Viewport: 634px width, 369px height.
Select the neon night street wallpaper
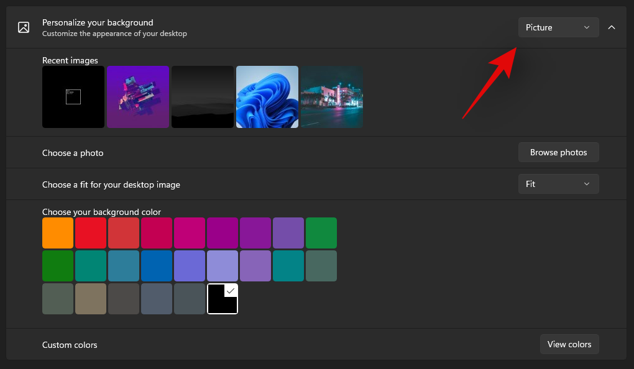tap(332, 97)
